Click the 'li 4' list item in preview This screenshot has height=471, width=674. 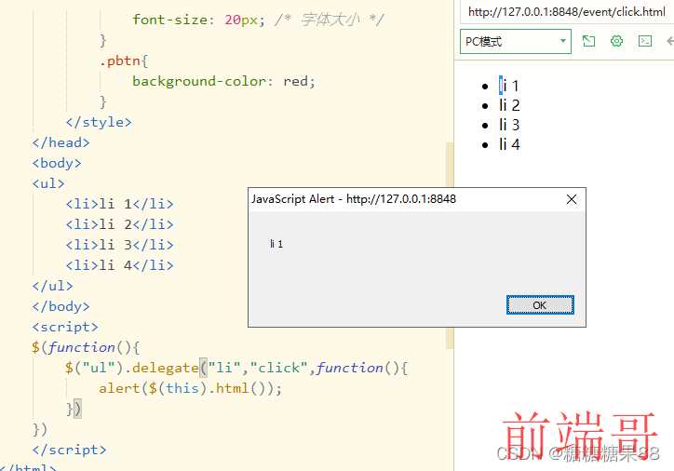(x=509, y=144)
